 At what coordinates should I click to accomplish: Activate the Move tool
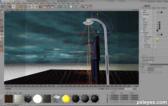pyautogui.click(x=14, y=7)
